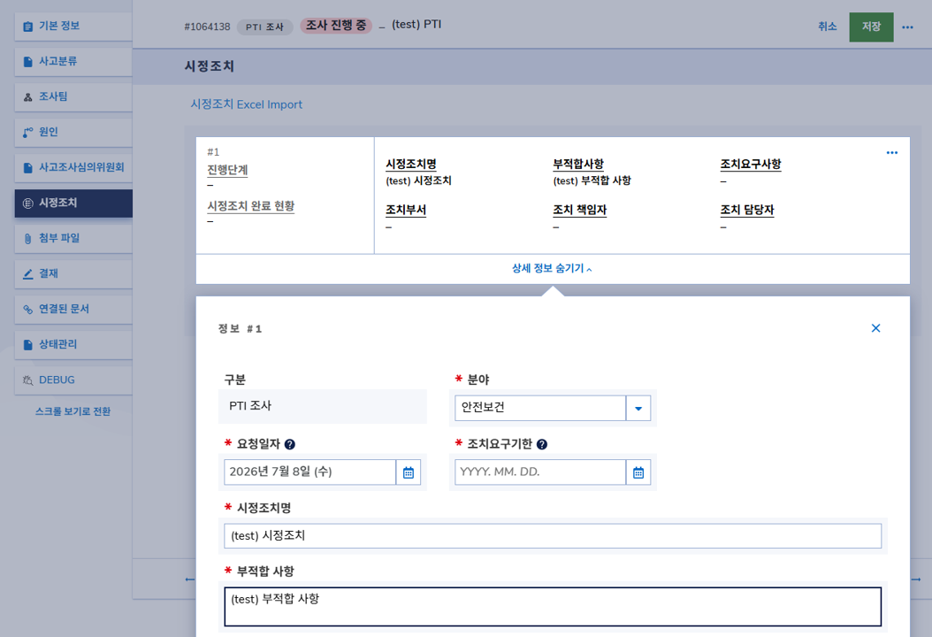Click the (test) PTI title text

click(x=416, y=25)
